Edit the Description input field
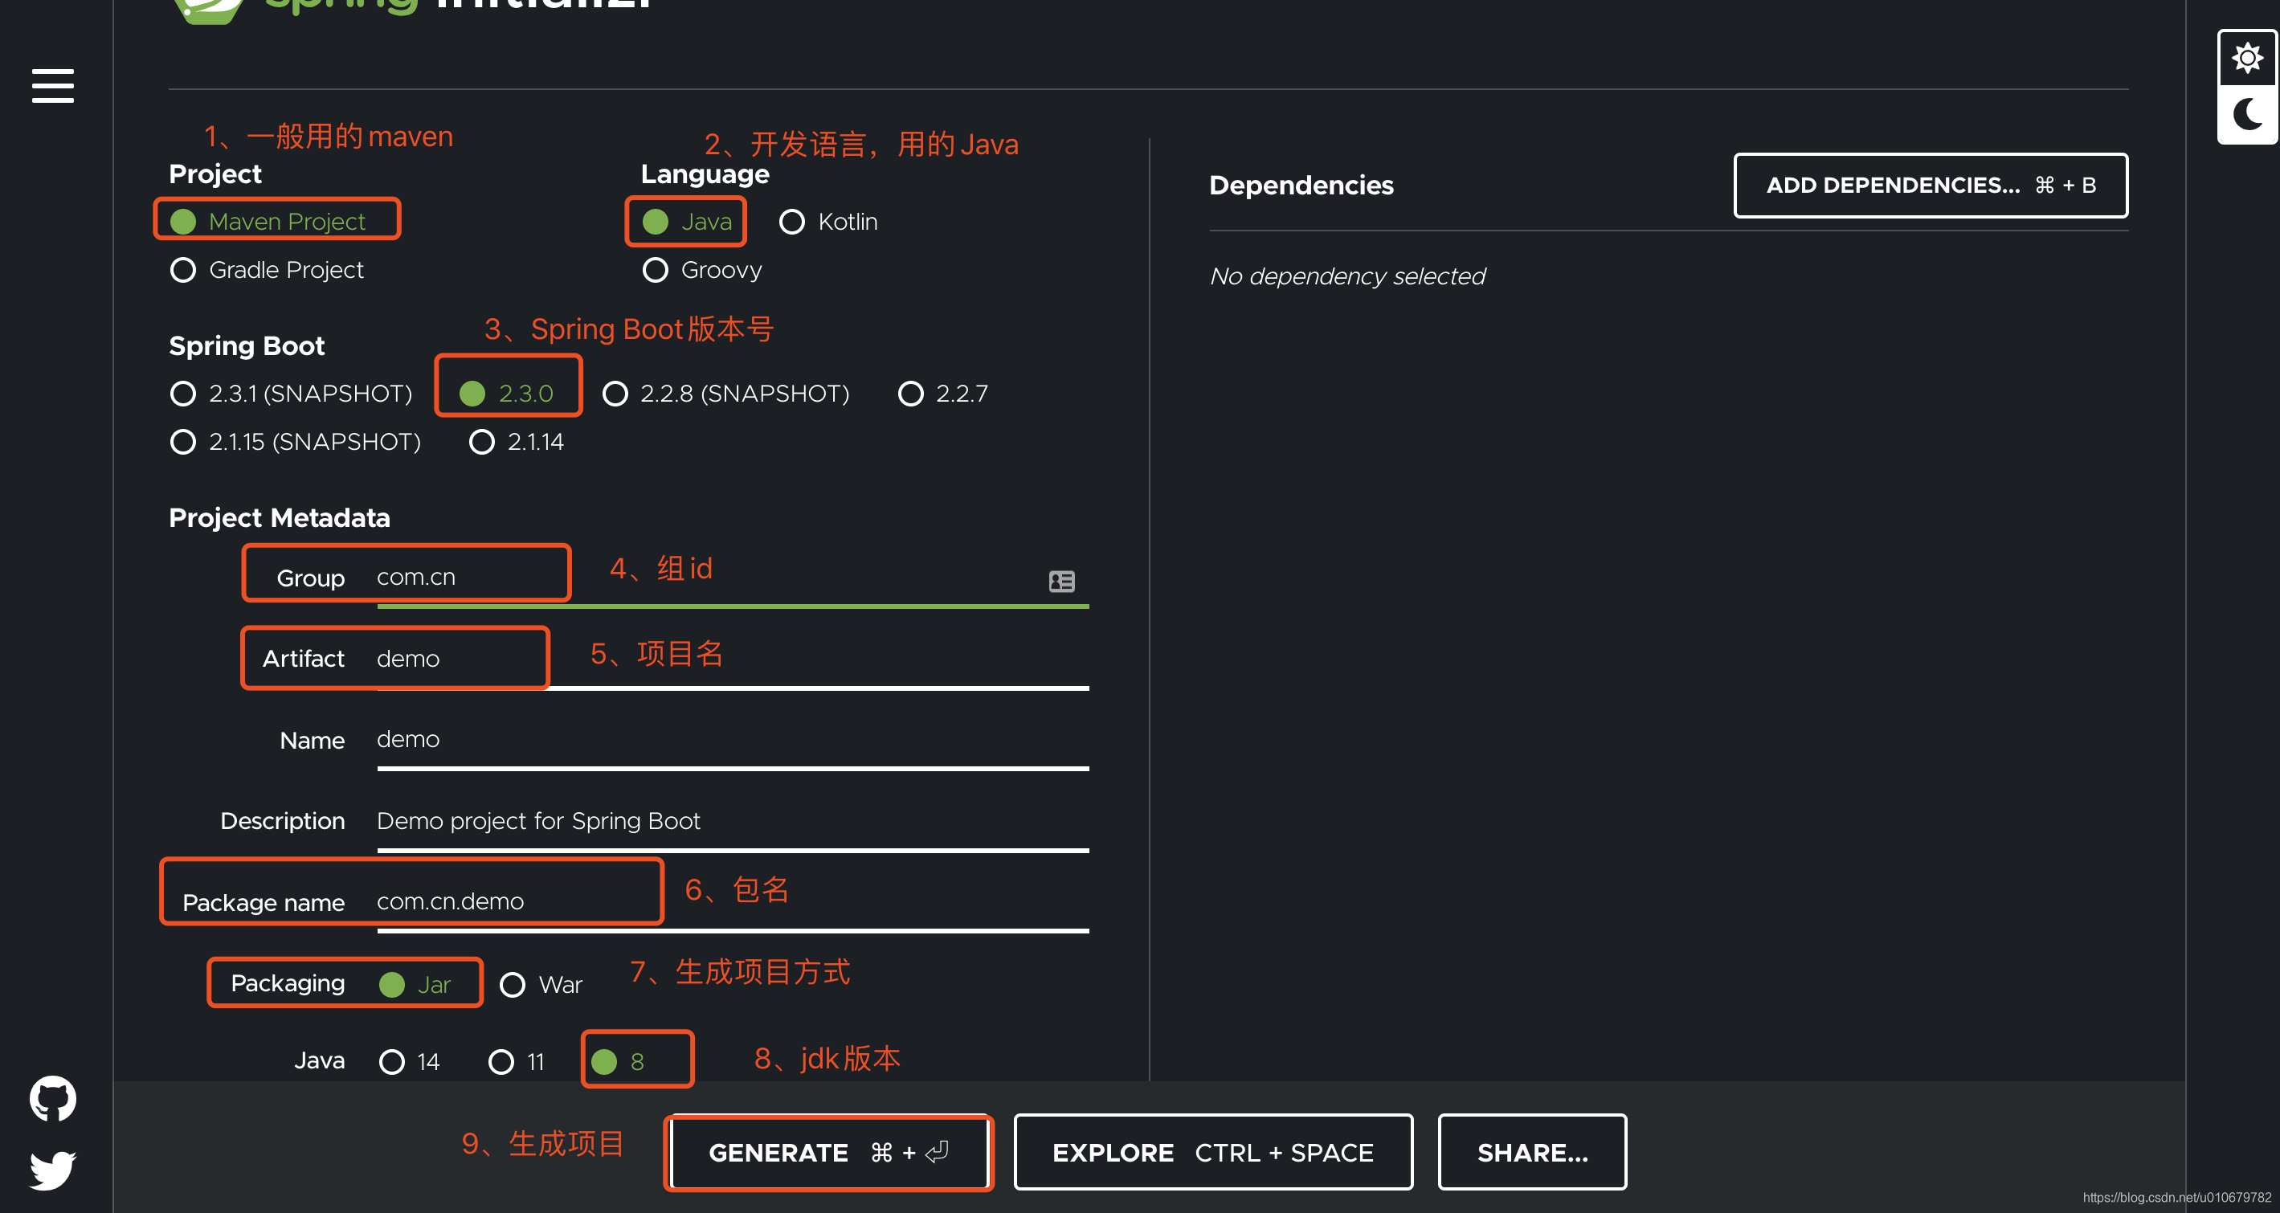This screenshot has height=1213, width=2280. point(732,822)
